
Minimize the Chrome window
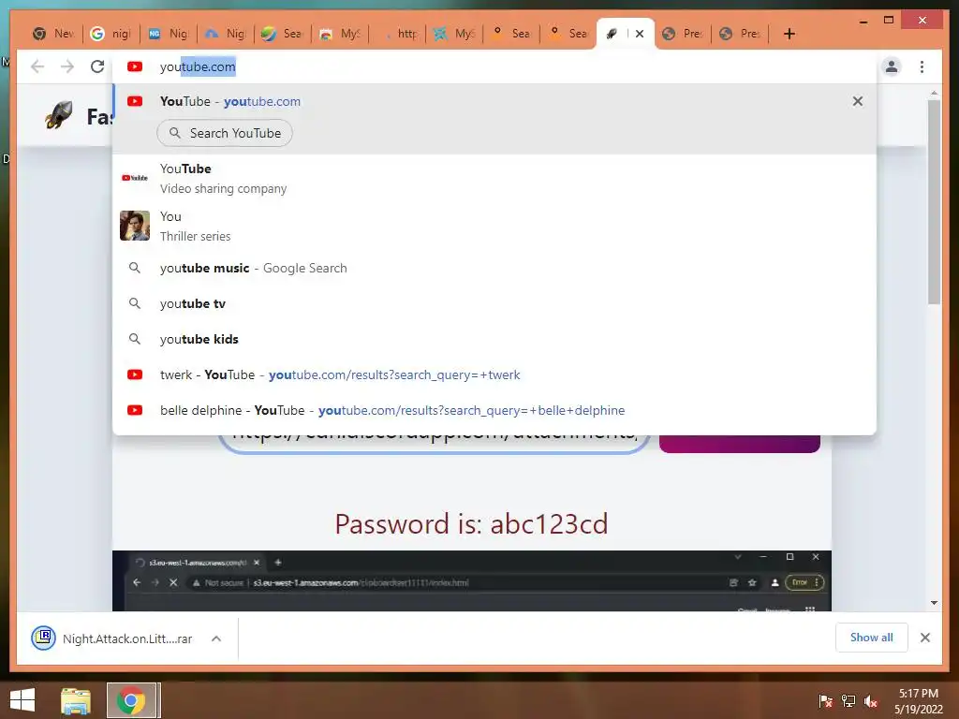pyautogui.click(x=863, y=21)
